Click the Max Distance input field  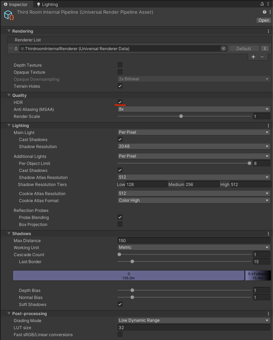coord(194,240)
